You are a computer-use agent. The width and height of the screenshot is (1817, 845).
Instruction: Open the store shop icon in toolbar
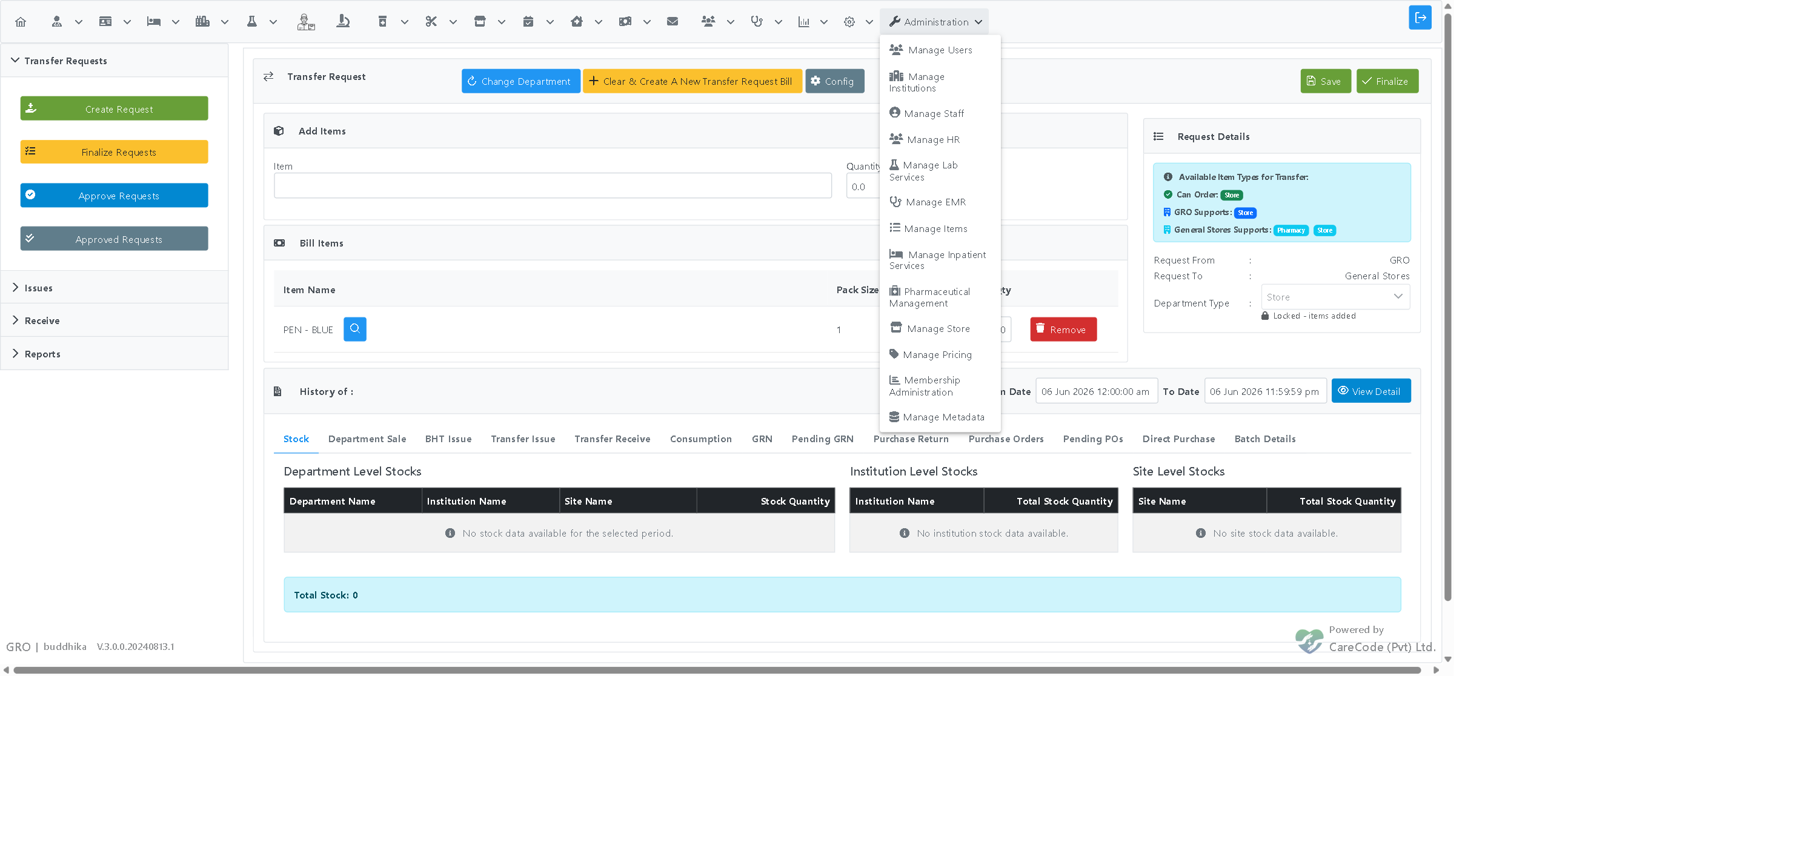pyautogui.click(x=480, y=22)
